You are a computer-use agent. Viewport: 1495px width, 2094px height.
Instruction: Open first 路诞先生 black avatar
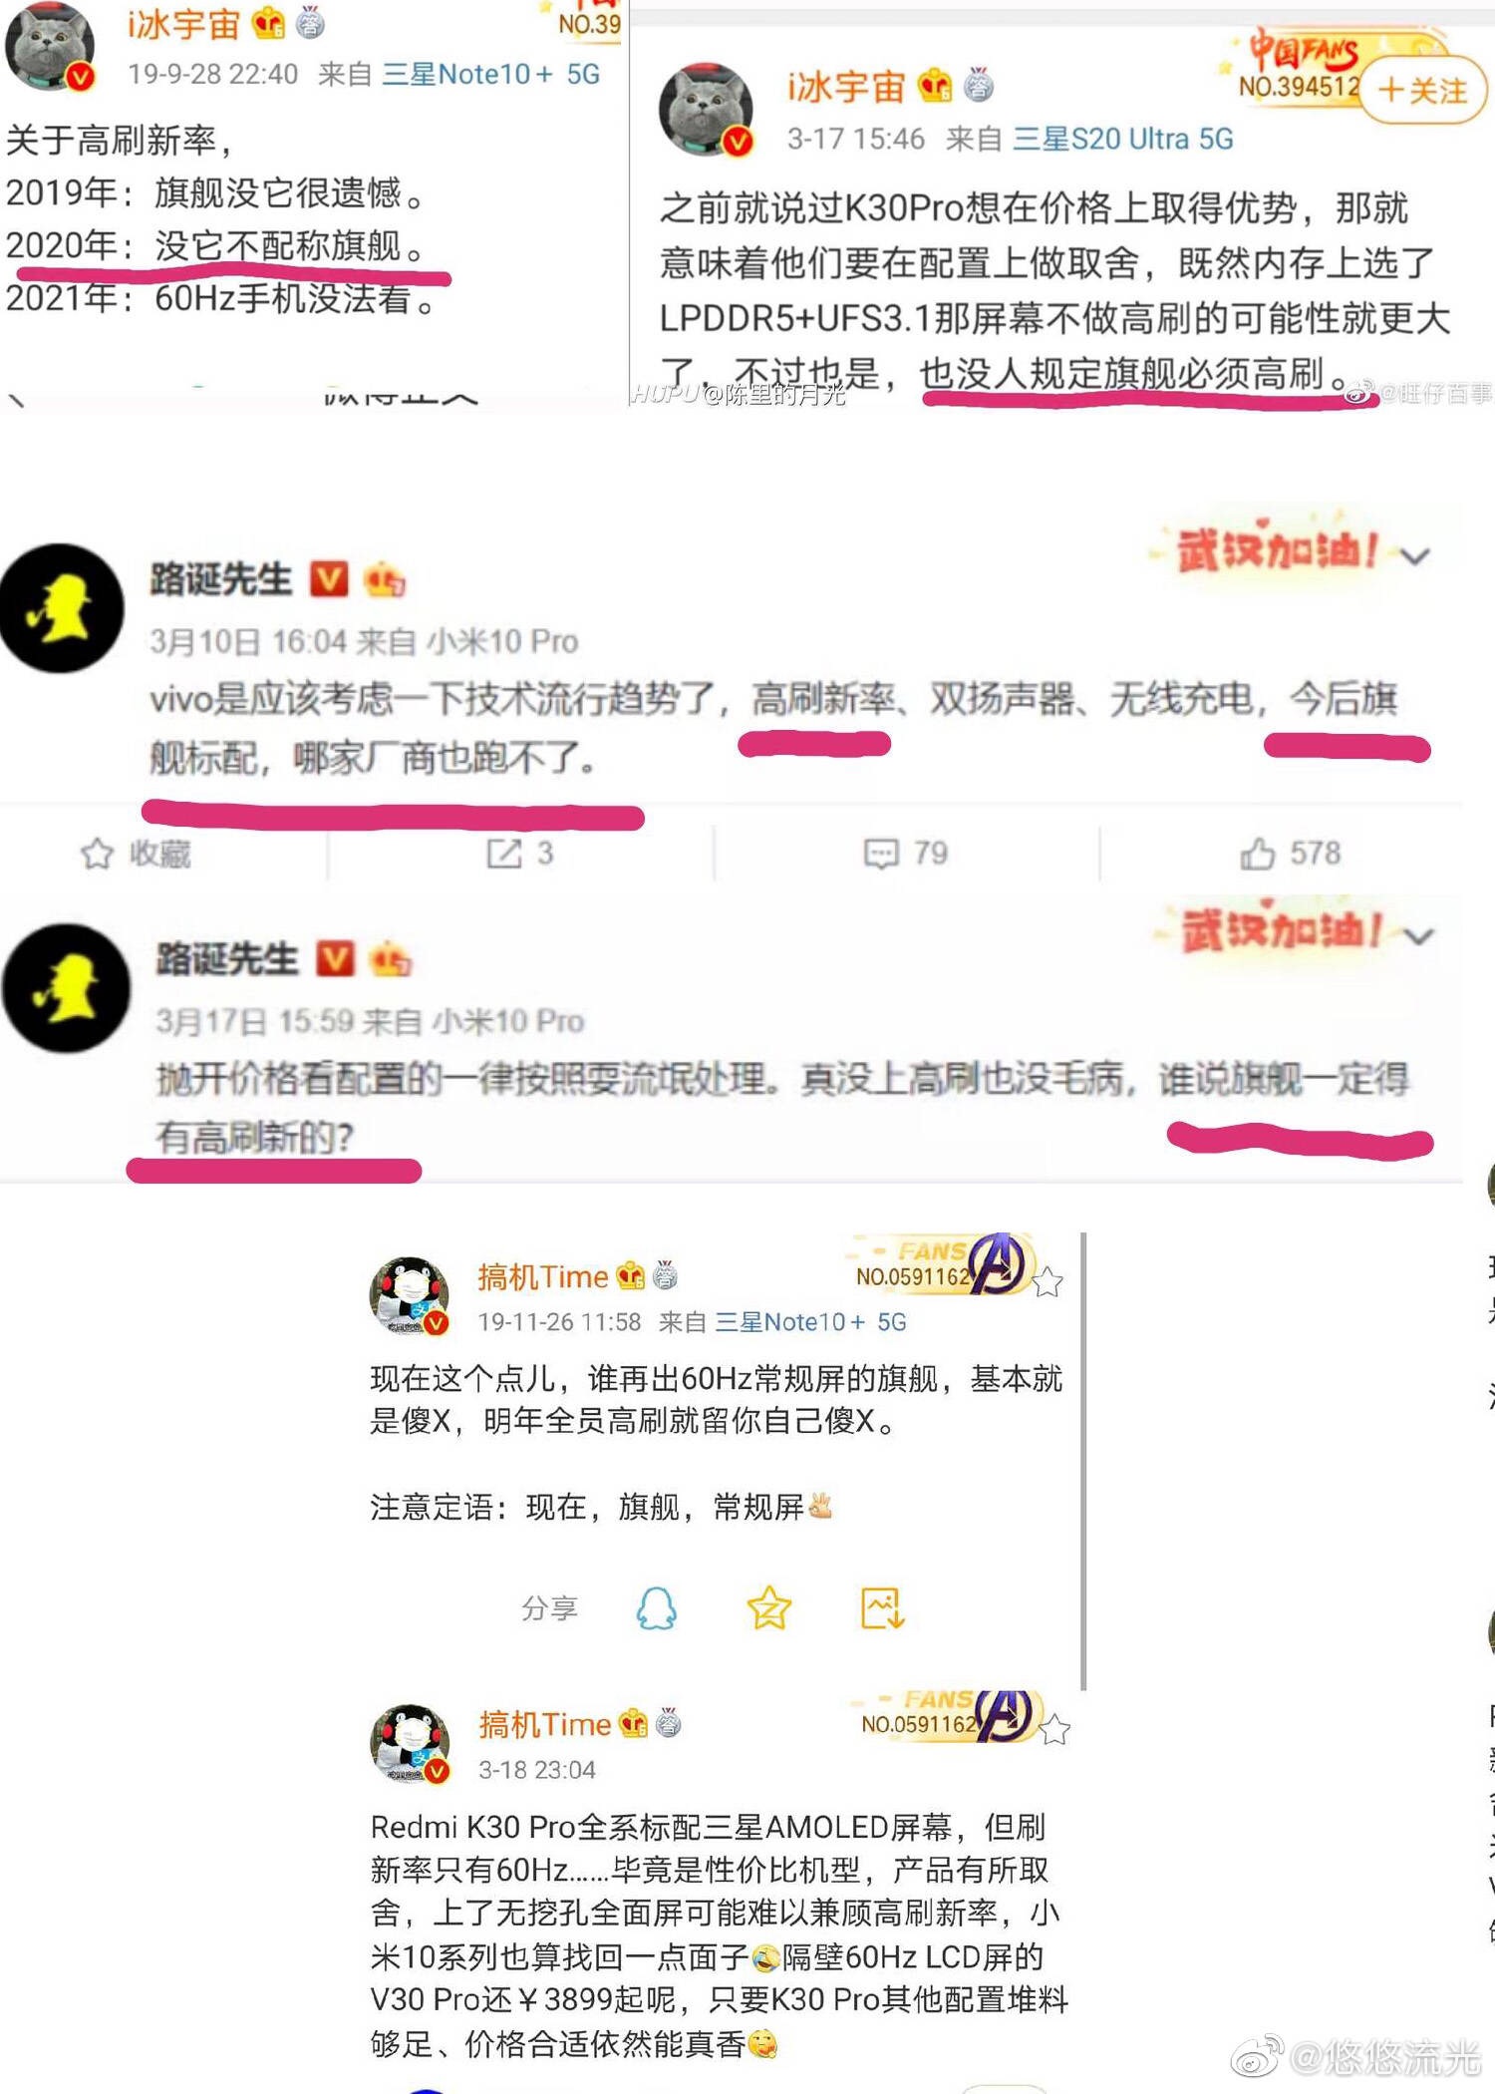pos(62,607)
